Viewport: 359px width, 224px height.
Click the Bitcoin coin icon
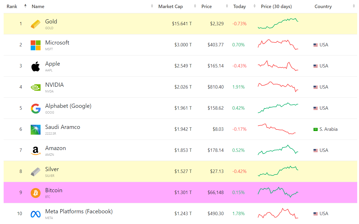36,193
